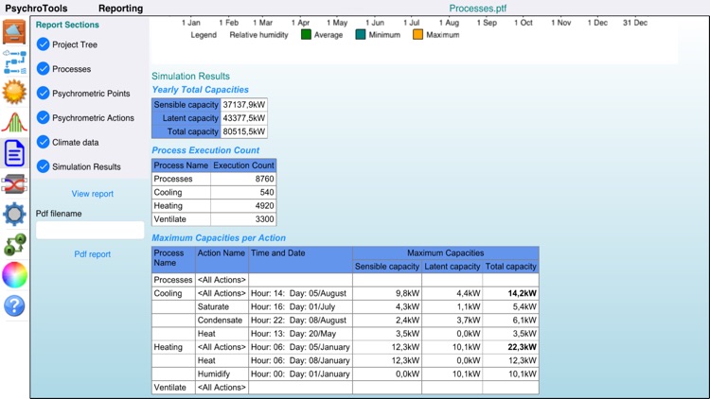
Task: Click the Yearly Total Capacities heading
Action: click(x=200, y=90)
